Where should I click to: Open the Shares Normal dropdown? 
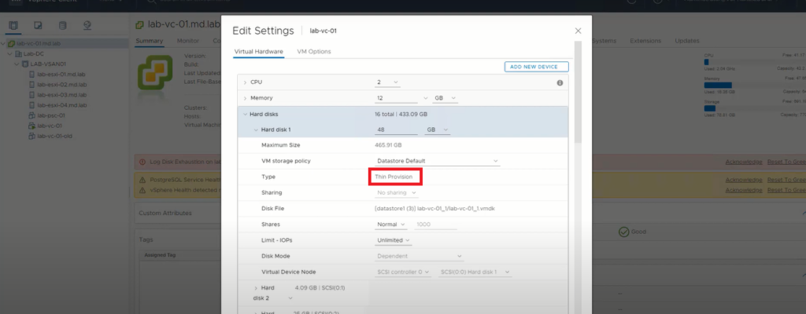390,225
